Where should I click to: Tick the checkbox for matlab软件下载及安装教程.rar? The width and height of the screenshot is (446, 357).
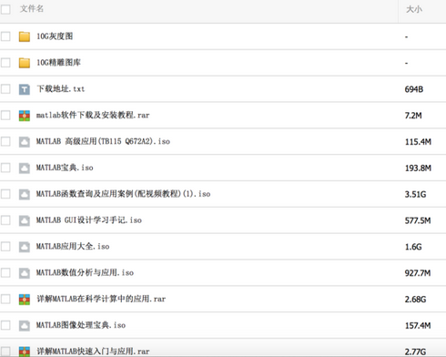click(5, 115)
